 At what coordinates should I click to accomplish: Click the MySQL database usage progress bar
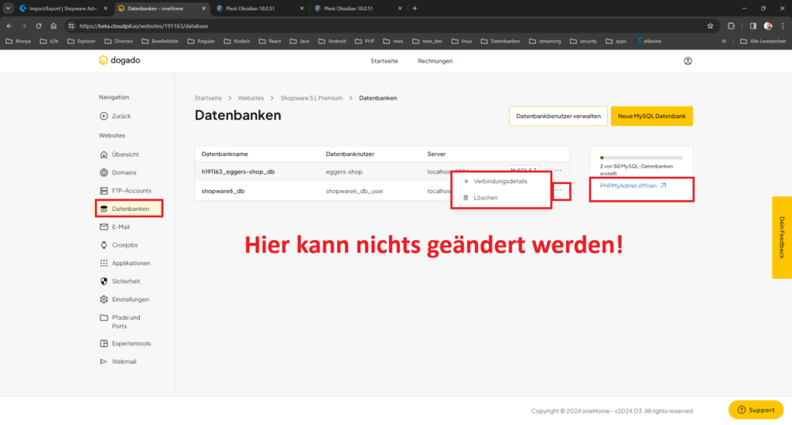(x=640, y=158)
